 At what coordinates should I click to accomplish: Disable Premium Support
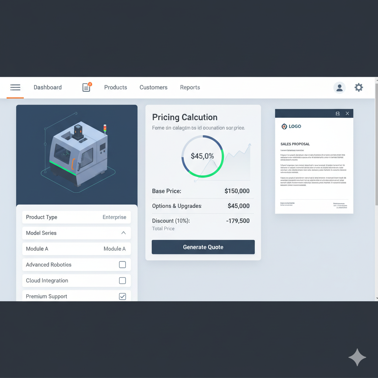coord(122,296)
